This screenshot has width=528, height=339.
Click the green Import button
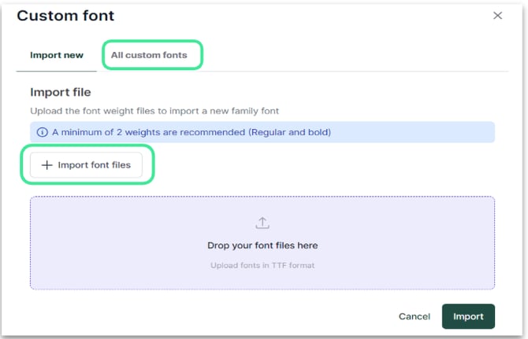(x=468, y=316)
